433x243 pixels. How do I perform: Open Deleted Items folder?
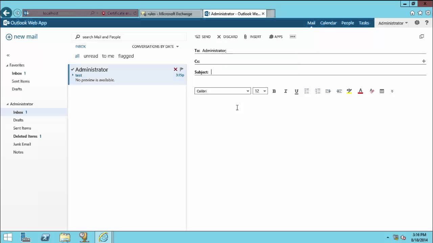(x=25, y=136)
